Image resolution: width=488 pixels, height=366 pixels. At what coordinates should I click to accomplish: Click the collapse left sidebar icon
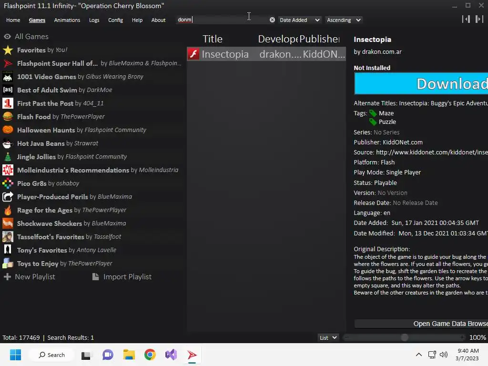[466, 19]
